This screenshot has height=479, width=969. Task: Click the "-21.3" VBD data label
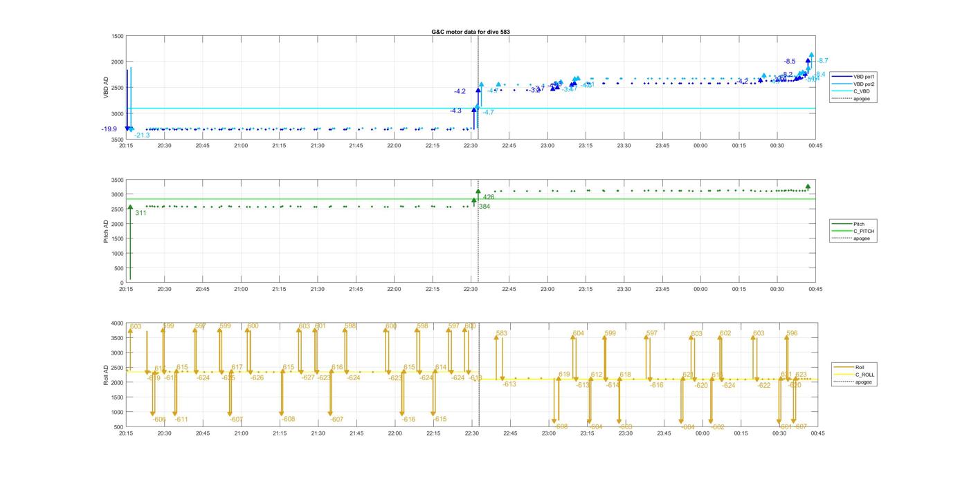click(142, 135)
